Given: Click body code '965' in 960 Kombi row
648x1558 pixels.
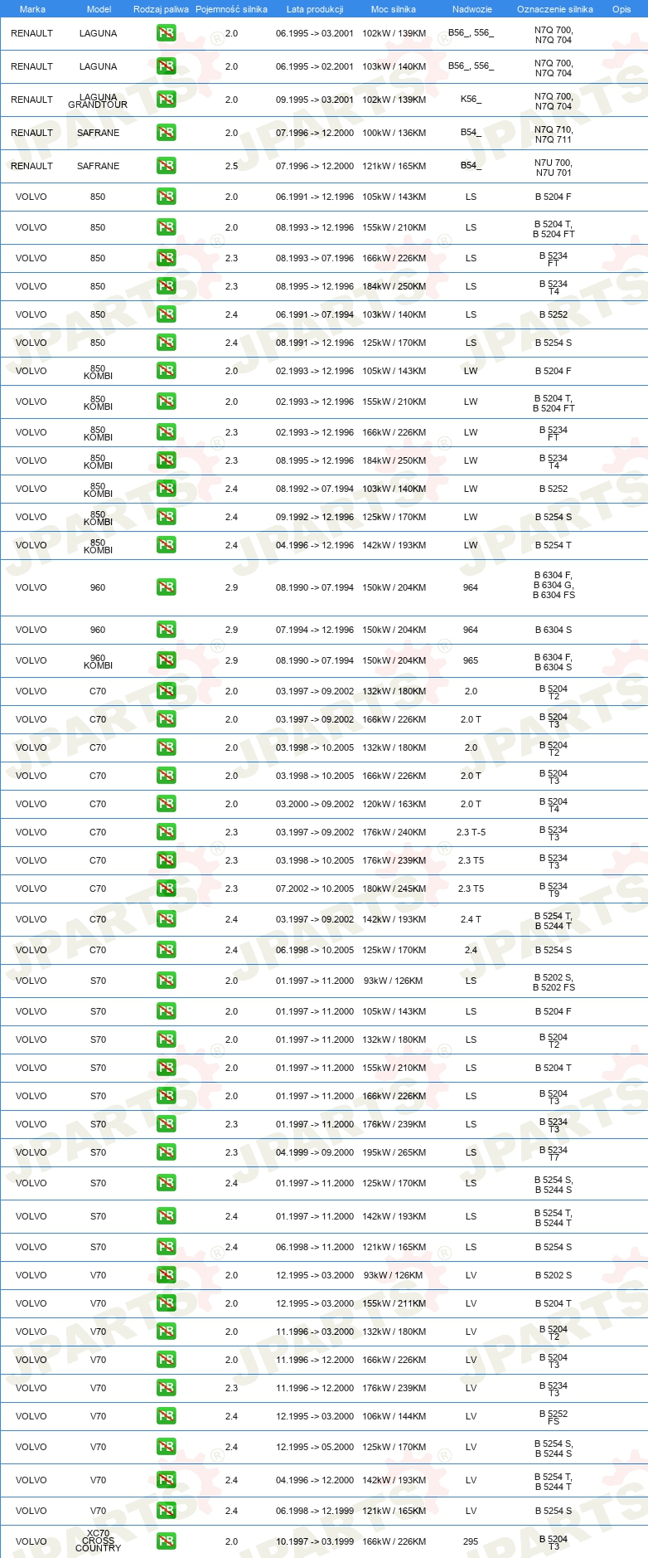Looking at the screenshot, I should tap(471, 660).
